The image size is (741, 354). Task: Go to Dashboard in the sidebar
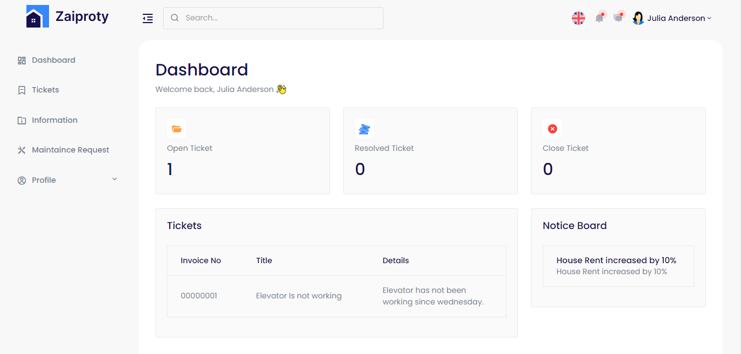tap(53, 60)
